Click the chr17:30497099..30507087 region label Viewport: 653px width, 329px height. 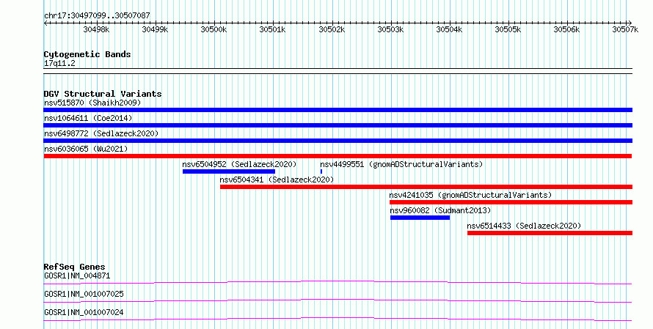[97, 16]
